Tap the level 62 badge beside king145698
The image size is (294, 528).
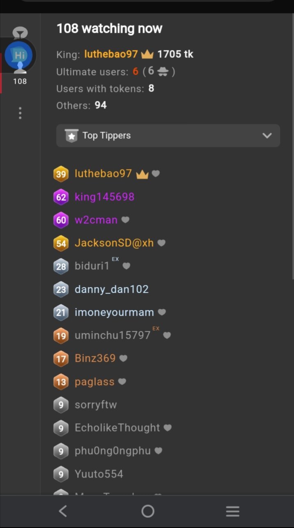coord(61,197)
